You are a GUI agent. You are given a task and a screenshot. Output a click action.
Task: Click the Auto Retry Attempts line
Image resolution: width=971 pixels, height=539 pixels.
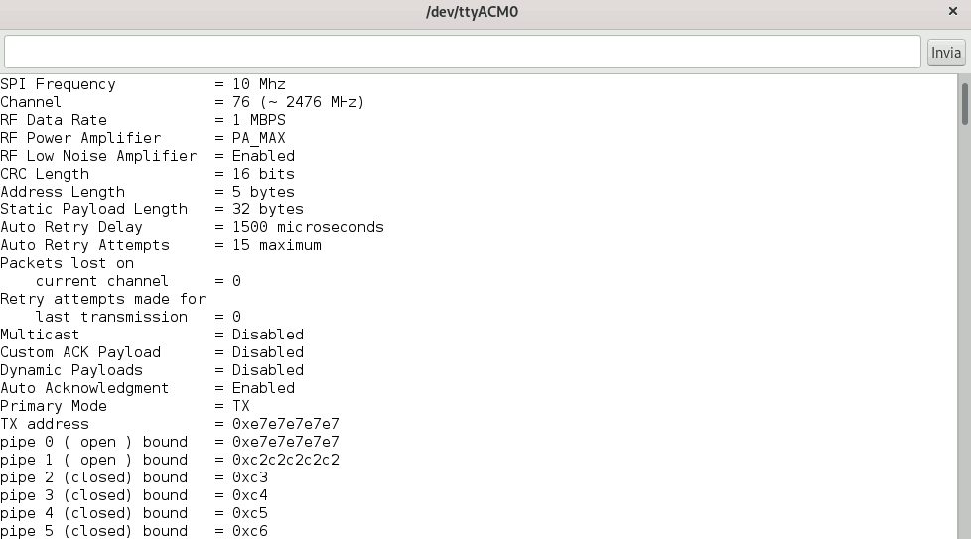coord(160,245)
